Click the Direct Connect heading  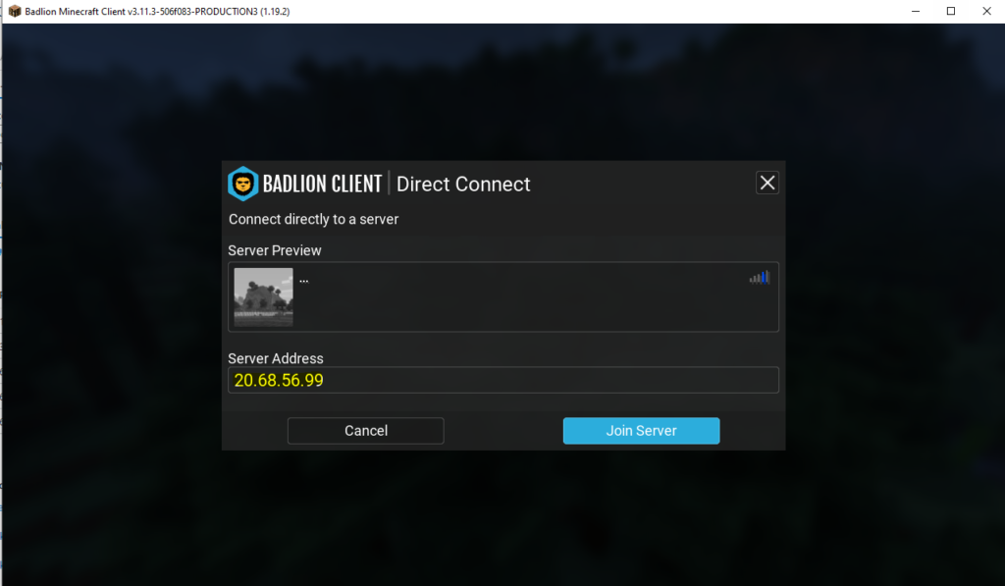463,184
